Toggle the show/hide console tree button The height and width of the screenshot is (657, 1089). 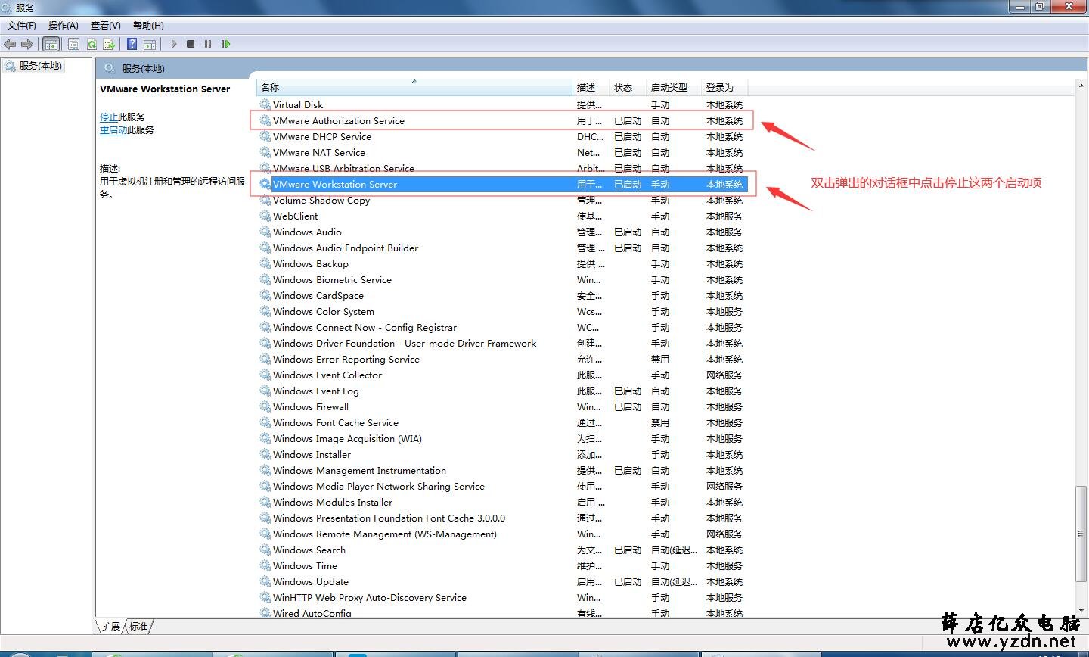pyautogui.click(x=51, y=44)
